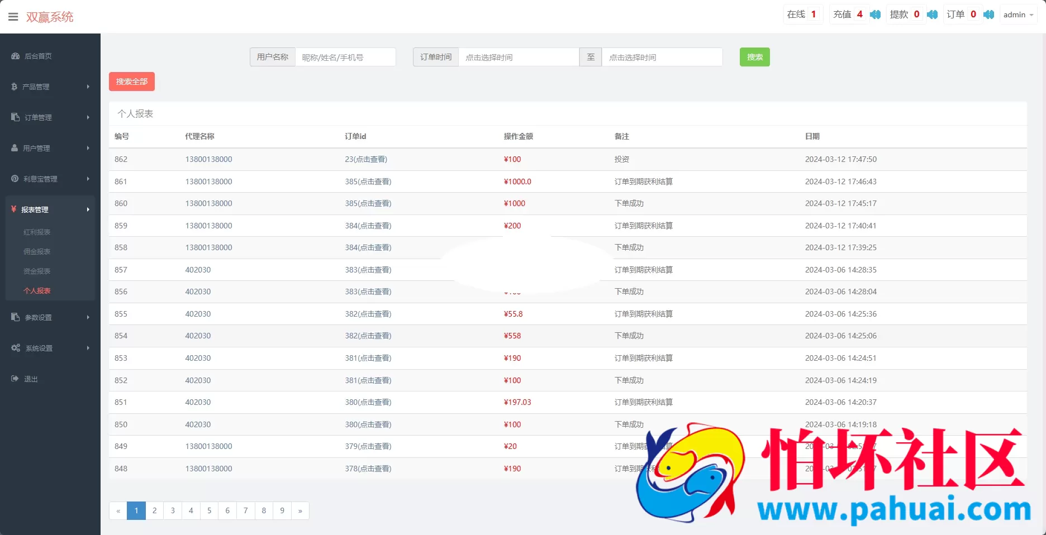Switch to the 红利报表 report
This screenshot has height=535, width=1046.
tap(37, 232)
